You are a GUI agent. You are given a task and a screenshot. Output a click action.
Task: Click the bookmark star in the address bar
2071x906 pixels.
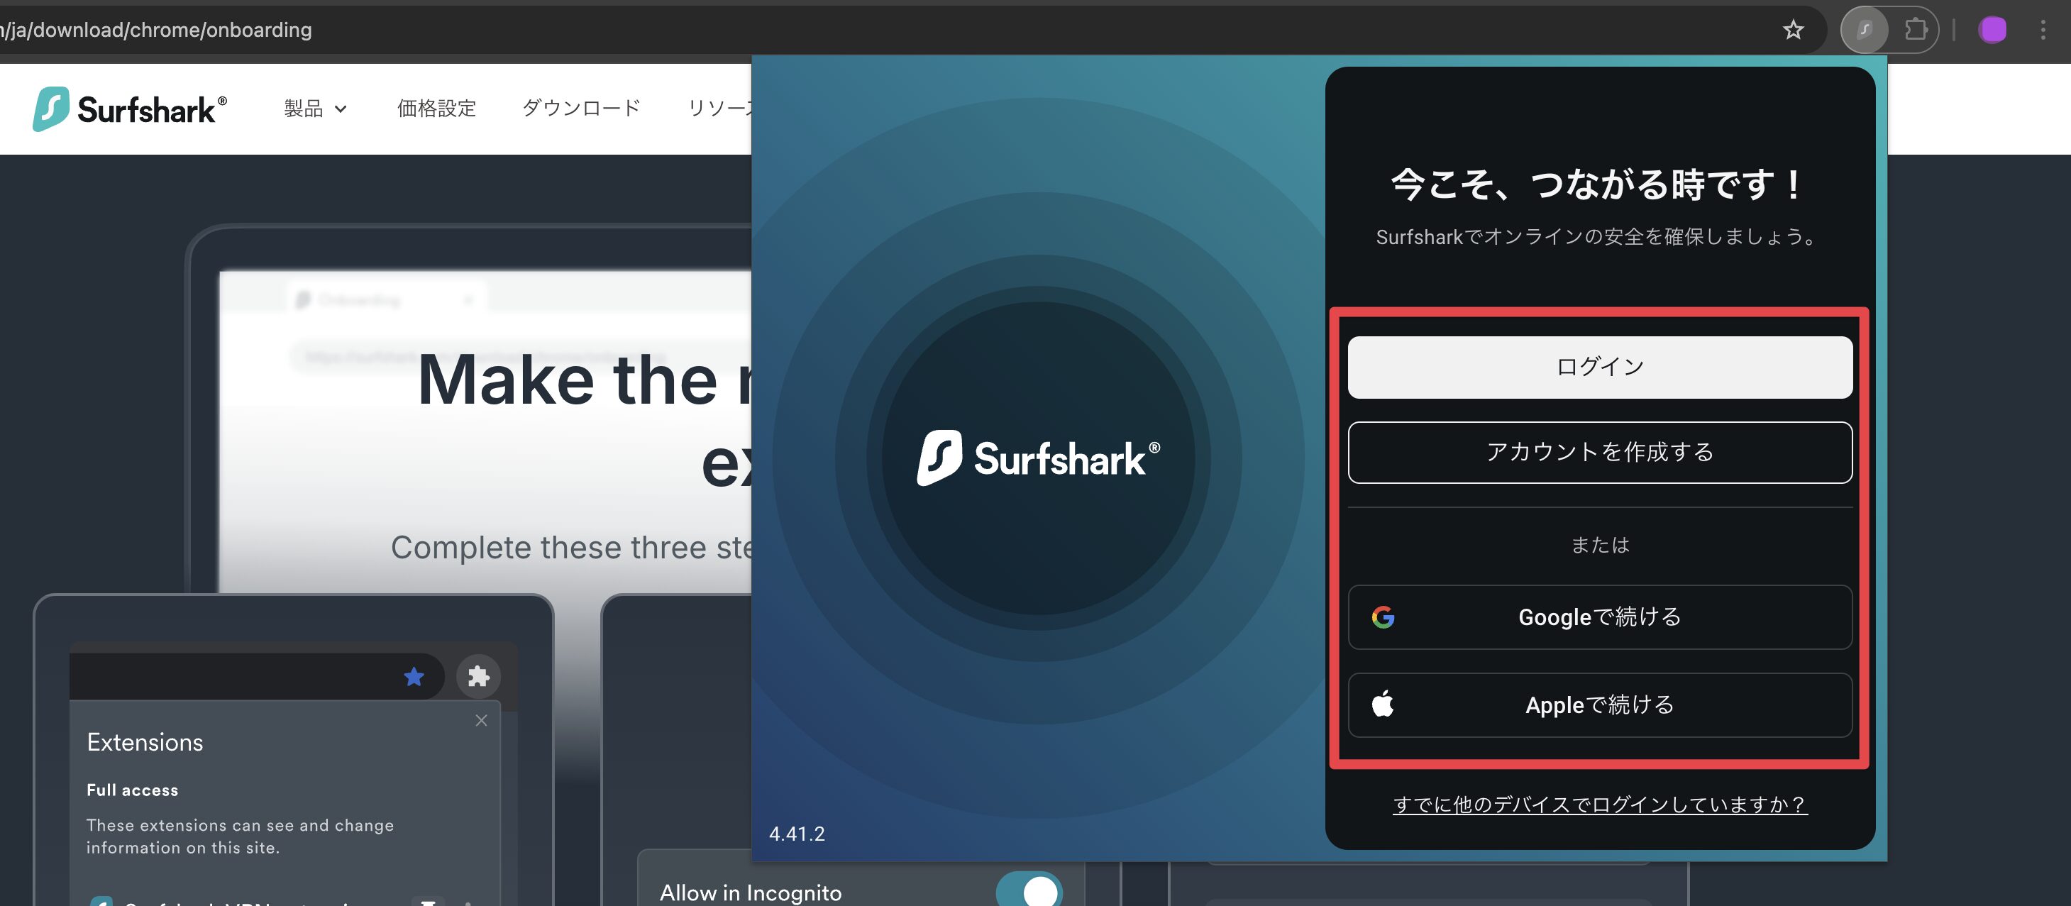pos(1794,30)
